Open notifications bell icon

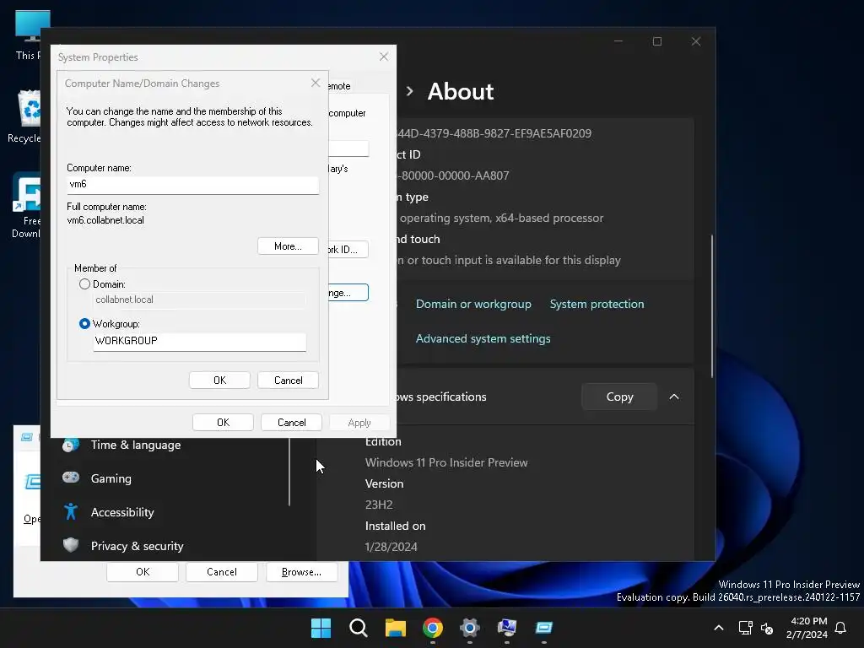pos(840,628)
